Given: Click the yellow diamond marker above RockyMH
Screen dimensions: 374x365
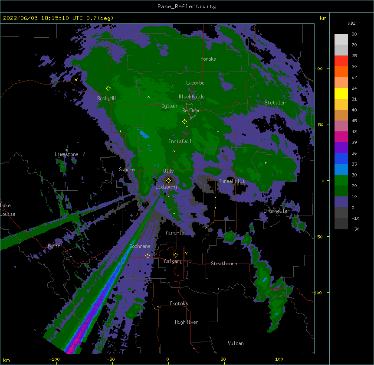Looking at the screenshot, I should click(108, 88).
